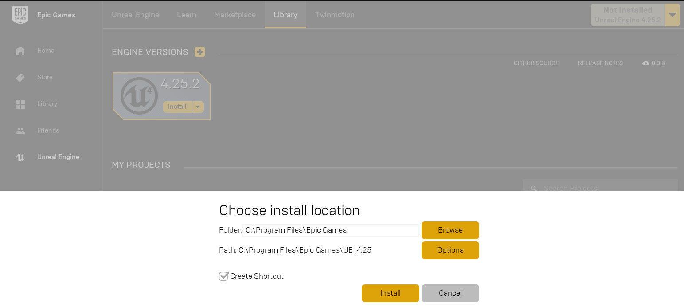Open the Store from the sidebar icon
The width and height of the screenshot is (684, 308).
[x=20, y=77]
